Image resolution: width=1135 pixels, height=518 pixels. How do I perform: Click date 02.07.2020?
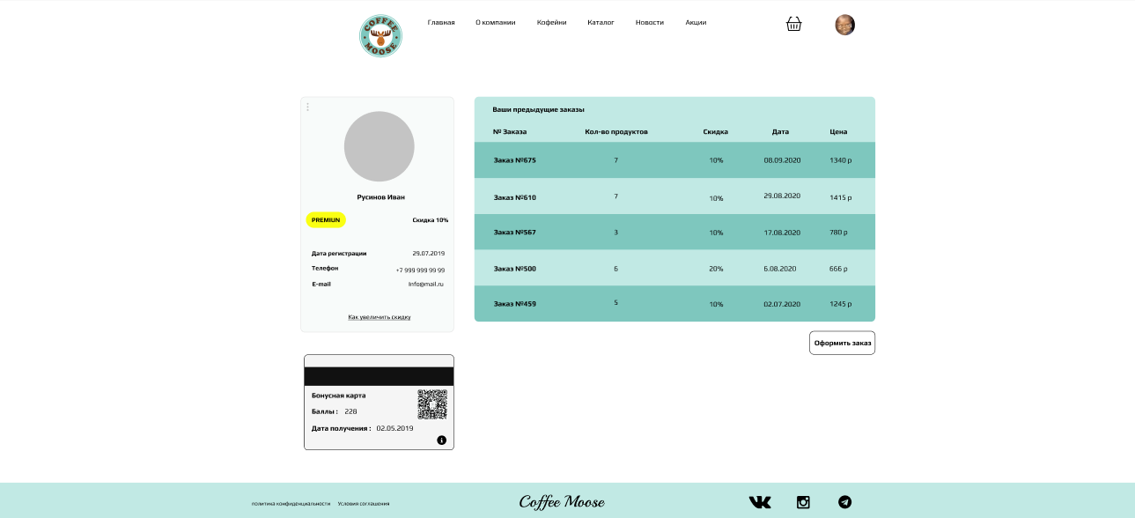(782, 304)
